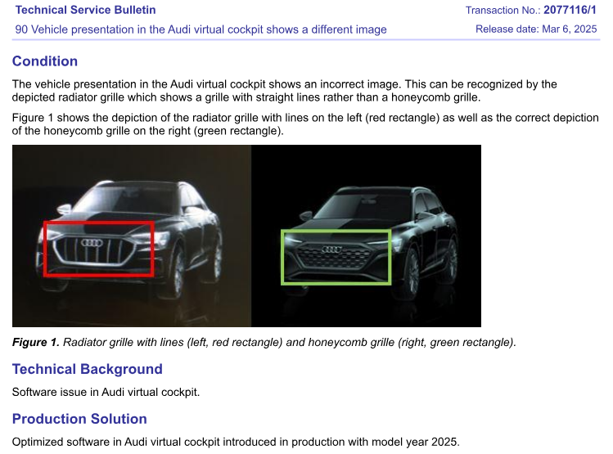Viewport: 613px width, 454px height.
Task: Click the Technical Background heading
Action: pos(88,369)
